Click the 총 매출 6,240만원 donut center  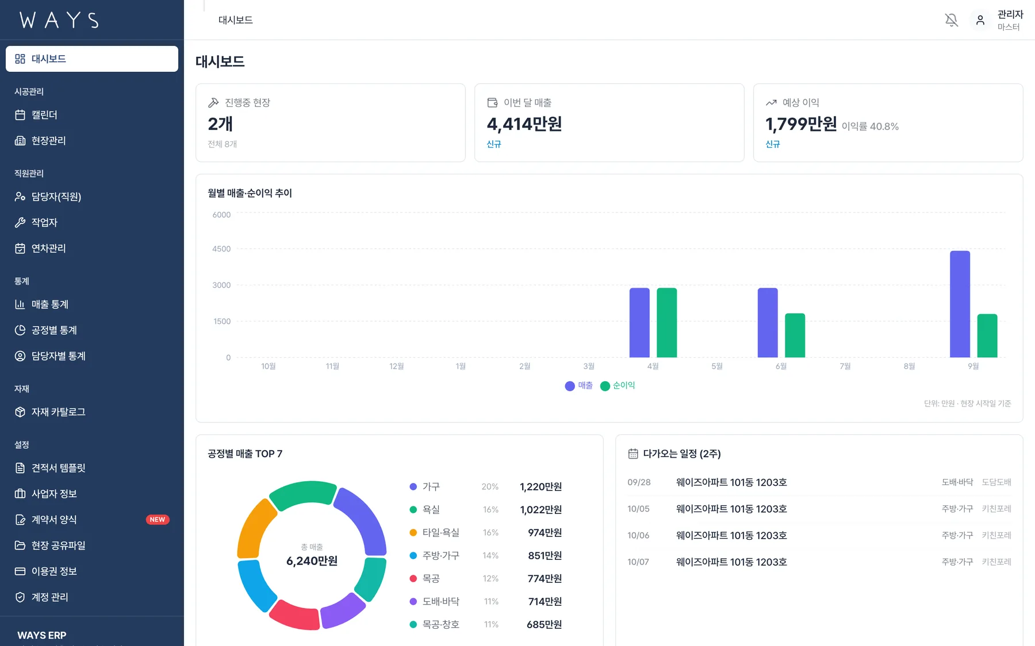(x=312, y=556)
